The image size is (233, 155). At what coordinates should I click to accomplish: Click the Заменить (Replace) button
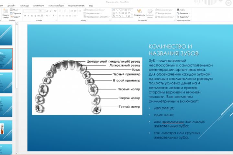(183, 13)
